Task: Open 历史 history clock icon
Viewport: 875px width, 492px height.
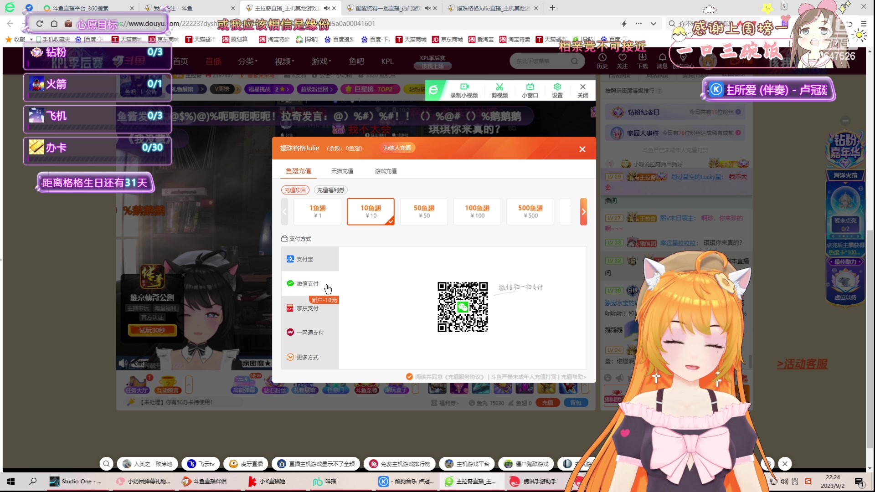Action: (602, 61)
